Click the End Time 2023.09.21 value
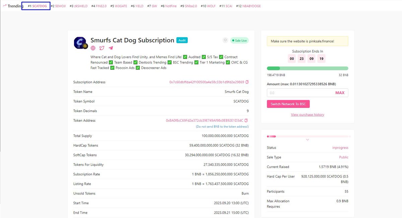Screen dimensions: 402x218 [x=231, y=213]
